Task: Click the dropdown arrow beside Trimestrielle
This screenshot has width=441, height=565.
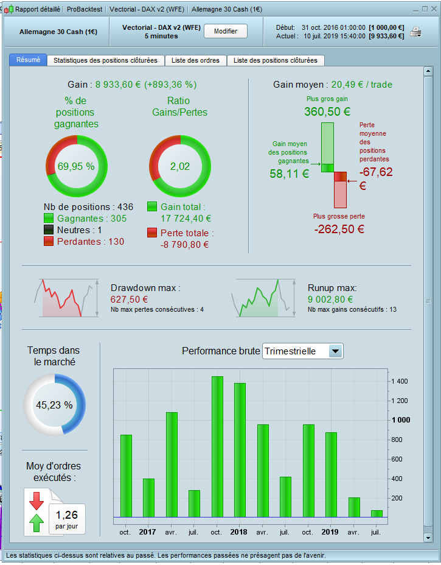Action: 336,351
